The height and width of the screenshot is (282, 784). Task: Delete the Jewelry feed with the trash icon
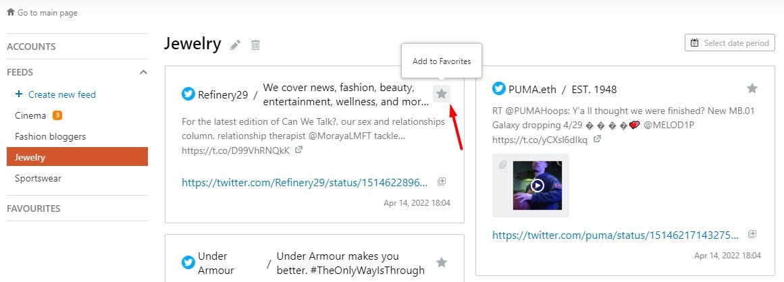pos(255,45)
